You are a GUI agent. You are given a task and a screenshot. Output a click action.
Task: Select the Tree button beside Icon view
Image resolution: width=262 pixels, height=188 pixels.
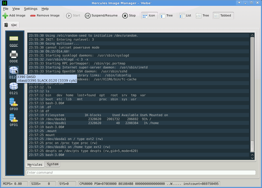166,16
